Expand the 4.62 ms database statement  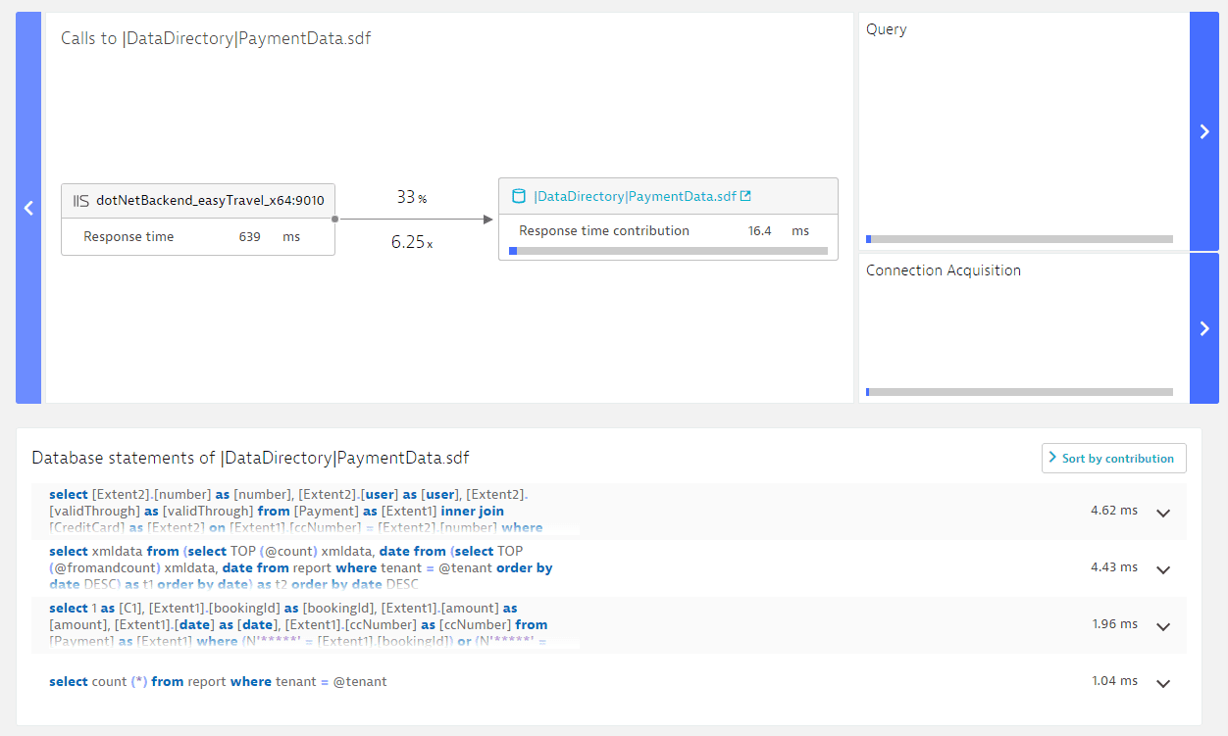point(1163,513)
